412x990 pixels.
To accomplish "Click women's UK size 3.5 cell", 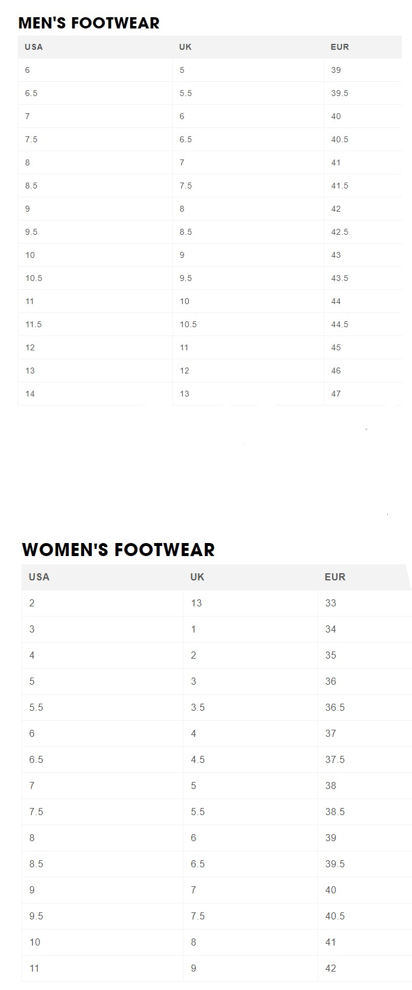I will point(198,707).
